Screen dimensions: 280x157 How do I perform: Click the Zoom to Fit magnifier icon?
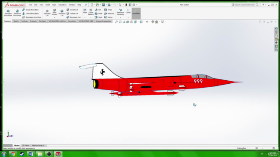(116, 22)
